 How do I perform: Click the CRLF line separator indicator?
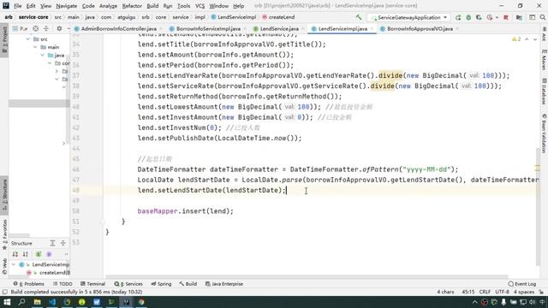coord(485,292)
